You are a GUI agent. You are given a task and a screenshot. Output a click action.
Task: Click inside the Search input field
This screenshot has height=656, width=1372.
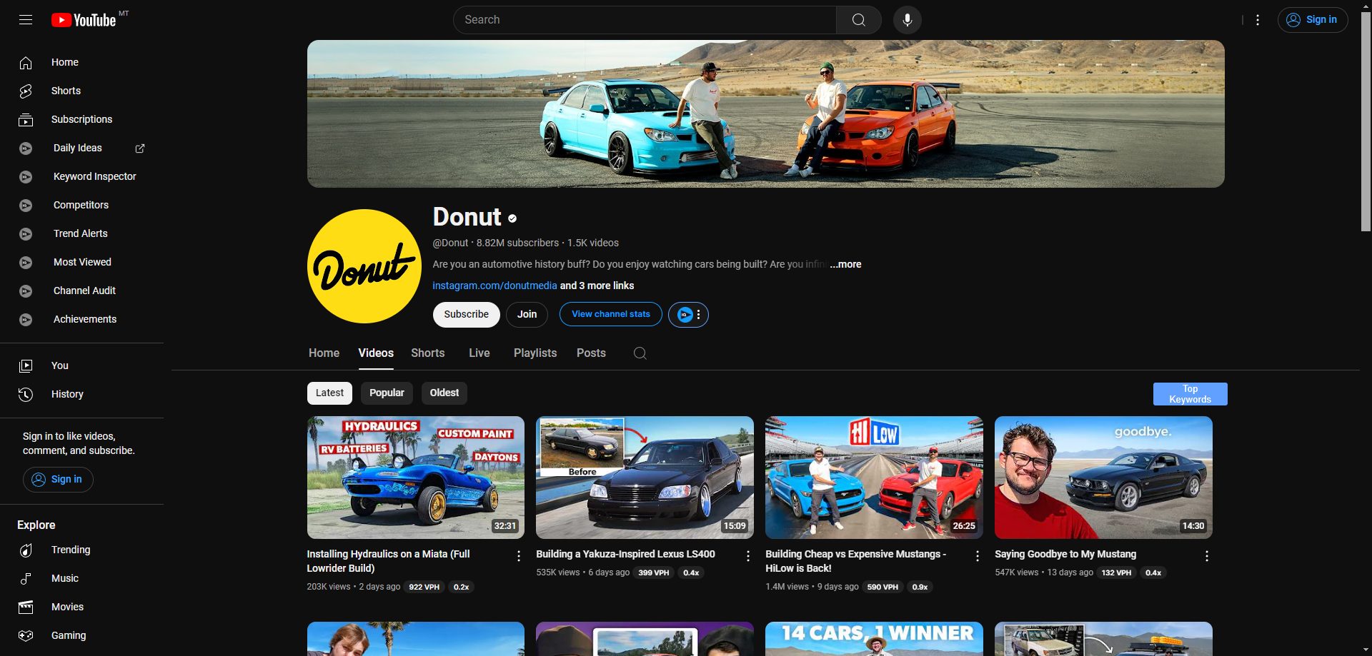(x=645, y=20)
